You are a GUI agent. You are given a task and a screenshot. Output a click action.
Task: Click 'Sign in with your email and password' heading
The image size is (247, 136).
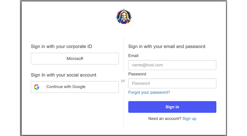pyautogui.click(x=167, y=46)
